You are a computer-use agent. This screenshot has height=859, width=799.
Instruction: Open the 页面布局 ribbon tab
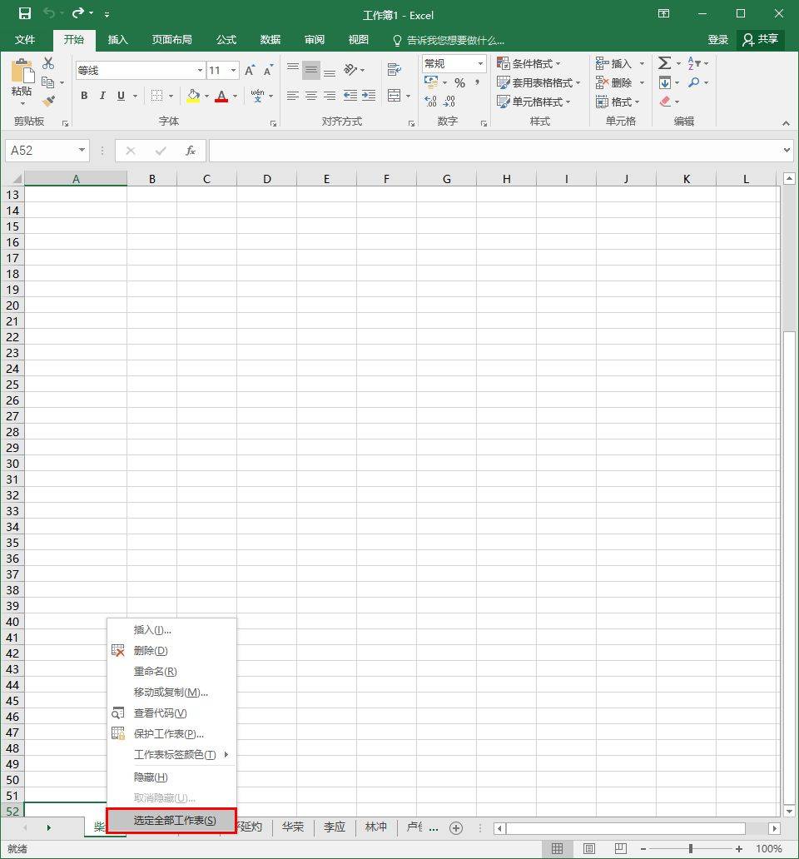tap(172, 39)
